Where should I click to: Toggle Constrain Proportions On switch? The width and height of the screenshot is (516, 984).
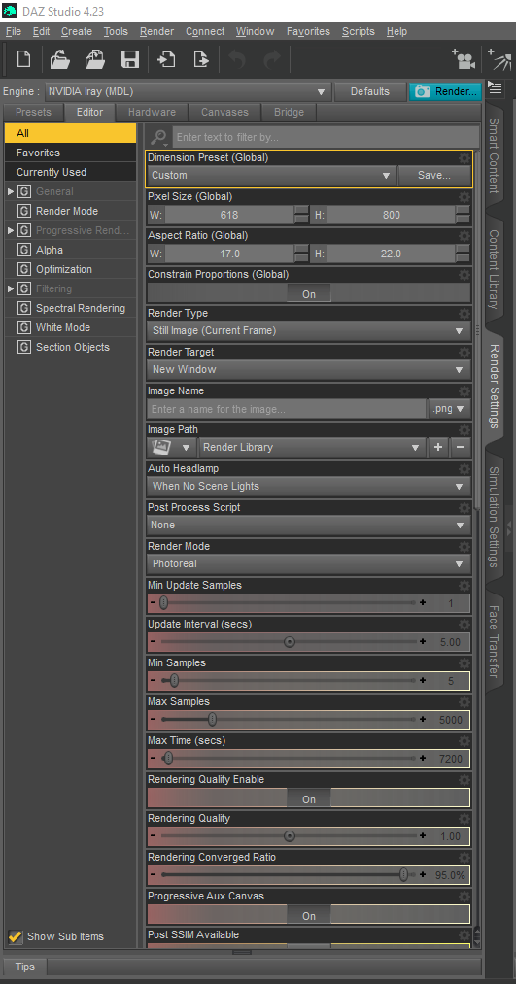308,293
